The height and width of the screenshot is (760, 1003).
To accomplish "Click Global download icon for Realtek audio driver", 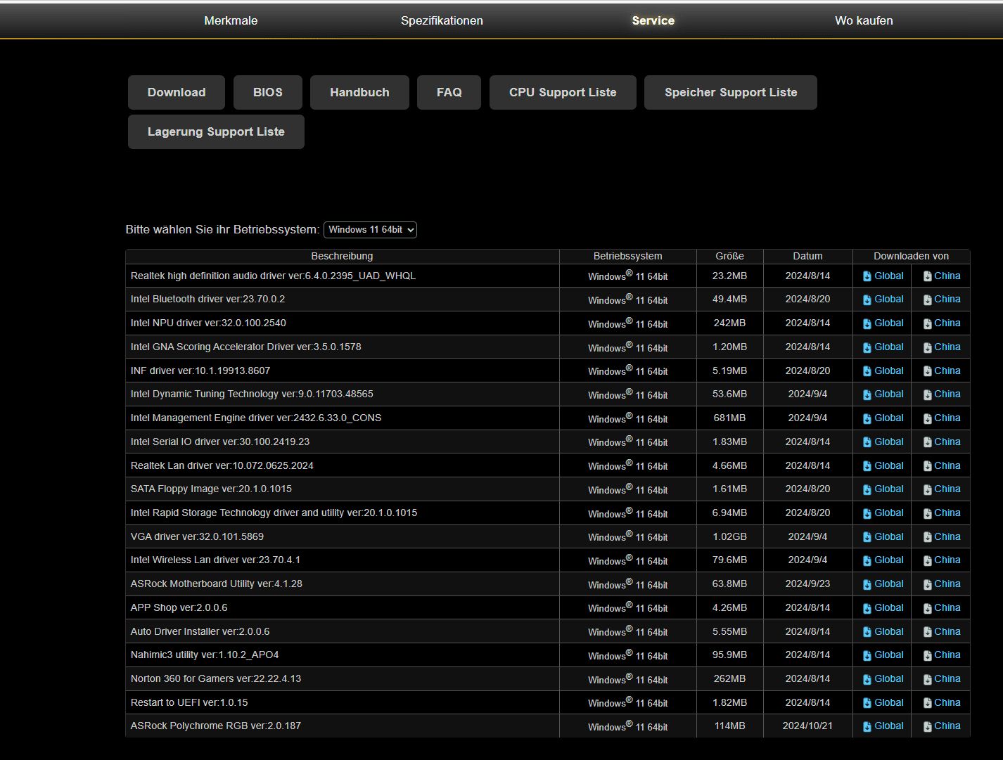I will tap(867, 276).
